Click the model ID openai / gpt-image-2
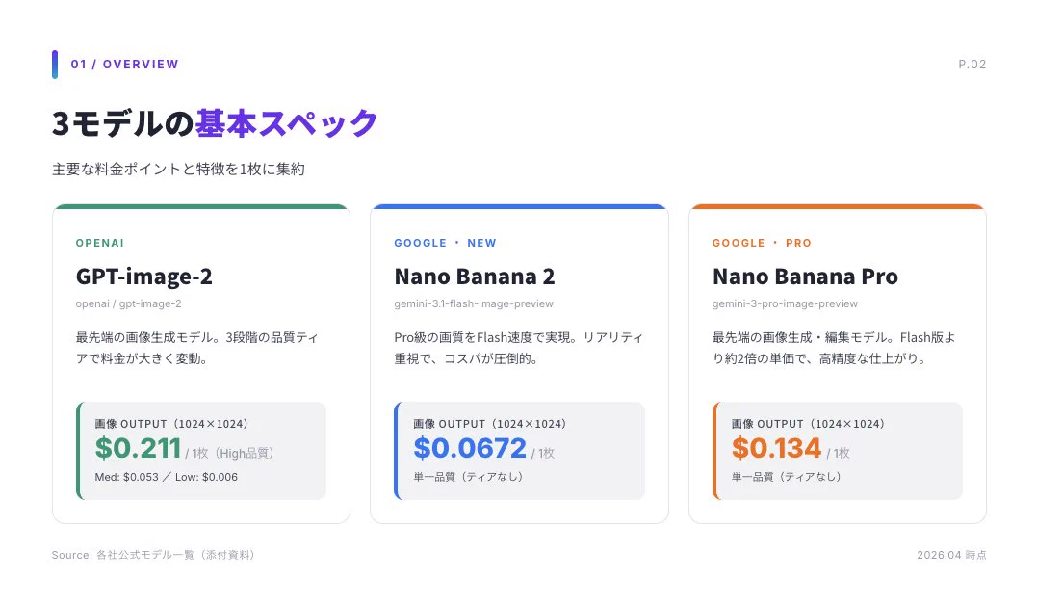1037x606 pixels. pos(128,303)
